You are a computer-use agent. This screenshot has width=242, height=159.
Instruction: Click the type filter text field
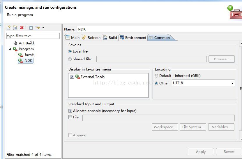[x=33, y=36]
